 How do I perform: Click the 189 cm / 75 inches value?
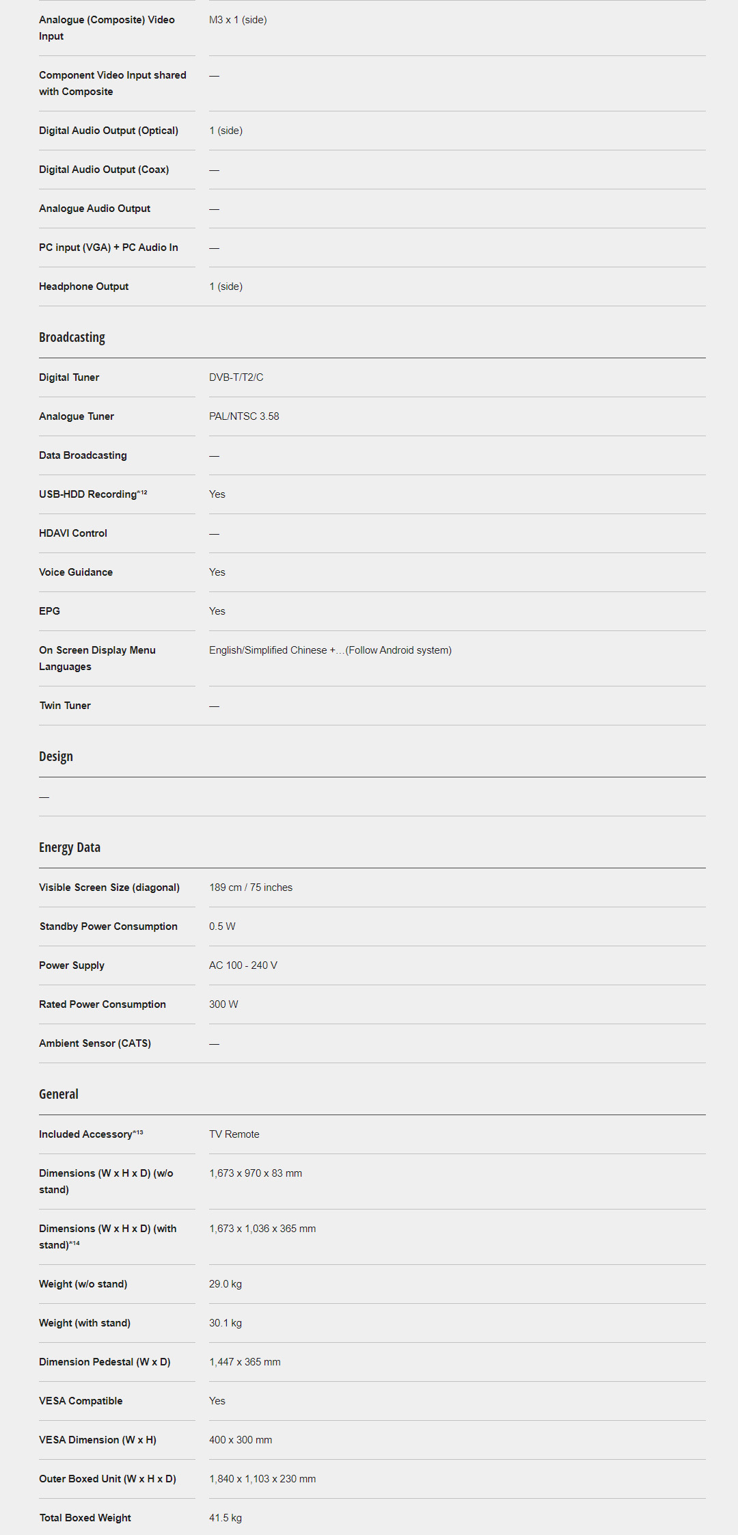point(251,887)
